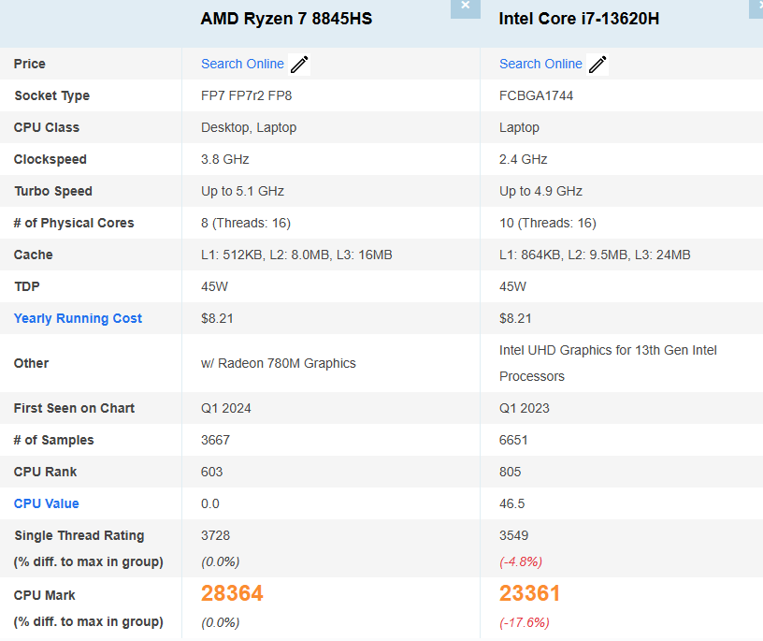Click the 10 (Threads: 16) cores value
The width and height of the screenshot is (763, 641).
tap(547, 223)
